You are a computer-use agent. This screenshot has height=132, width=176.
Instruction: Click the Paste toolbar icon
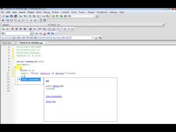38,16
